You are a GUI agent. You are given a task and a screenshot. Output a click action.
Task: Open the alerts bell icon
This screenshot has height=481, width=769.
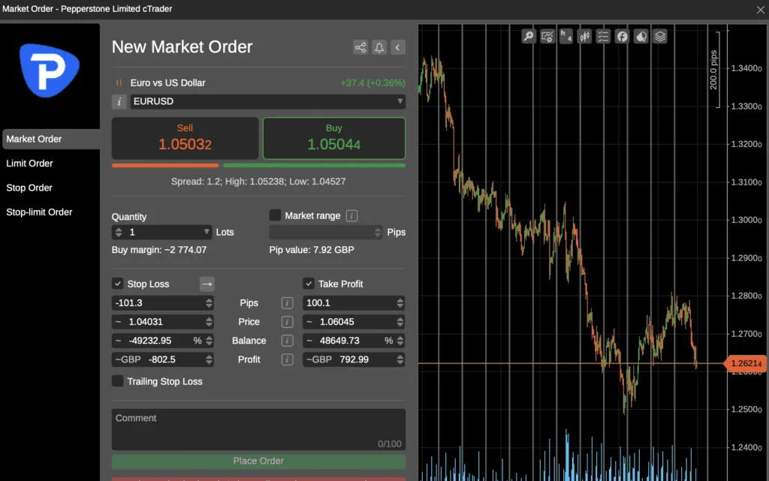(378, 47)
